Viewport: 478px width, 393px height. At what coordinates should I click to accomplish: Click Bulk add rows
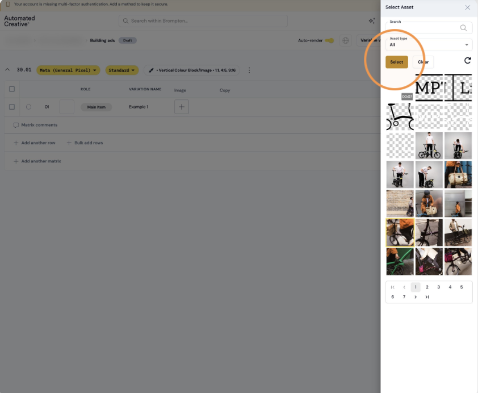tap(85, 143)
